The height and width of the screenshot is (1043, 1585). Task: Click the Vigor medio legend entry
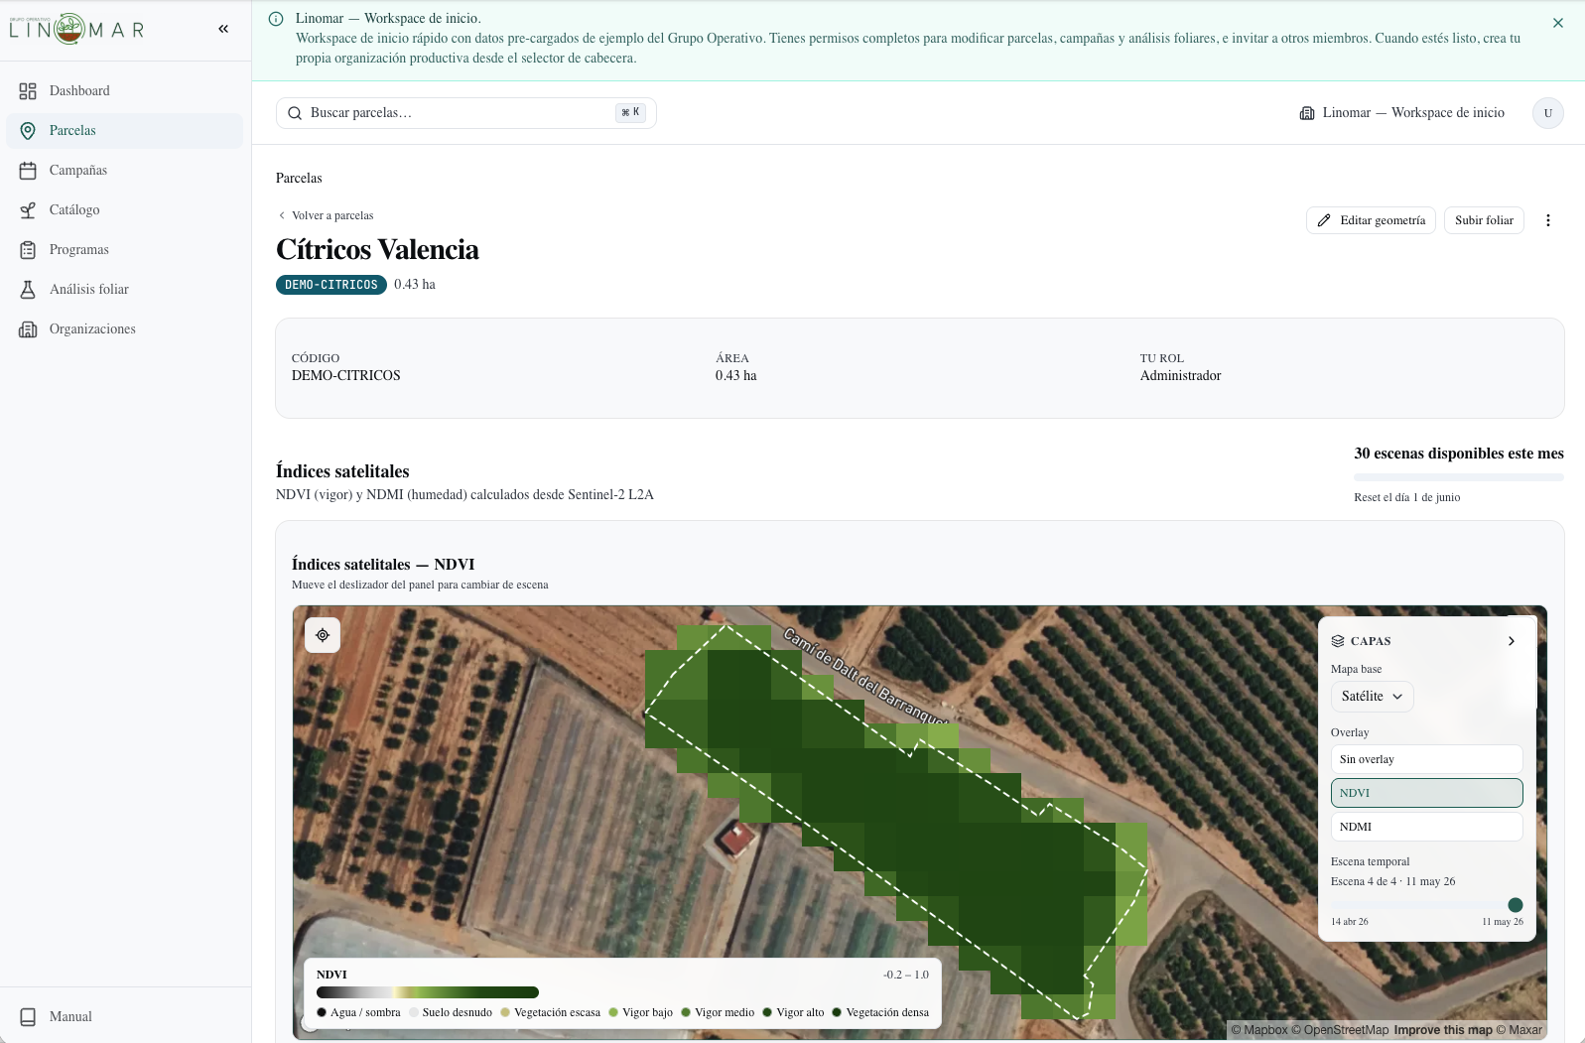click(x=718, y=1013)
